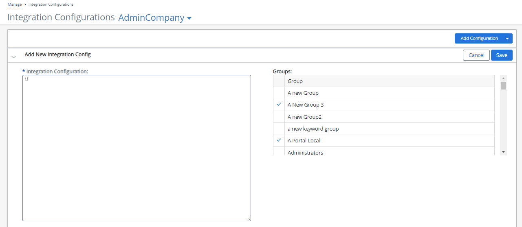The width and height of the screenshot is (522, 227).
Task: Uncheck the A New Group 3 checkmark
Action: coord(279,105)
